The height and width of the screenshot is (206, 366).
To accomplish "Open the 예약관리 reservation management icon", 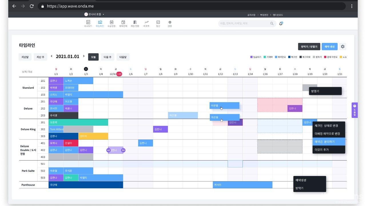I will (x=123, y=22).
